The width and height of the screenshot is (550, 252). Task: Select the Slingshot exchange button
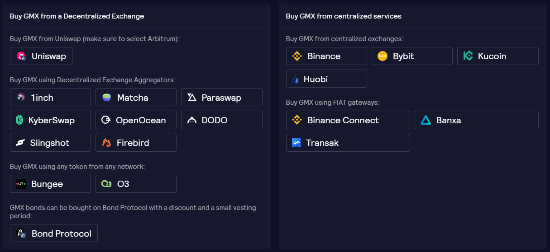click(50, 143)
